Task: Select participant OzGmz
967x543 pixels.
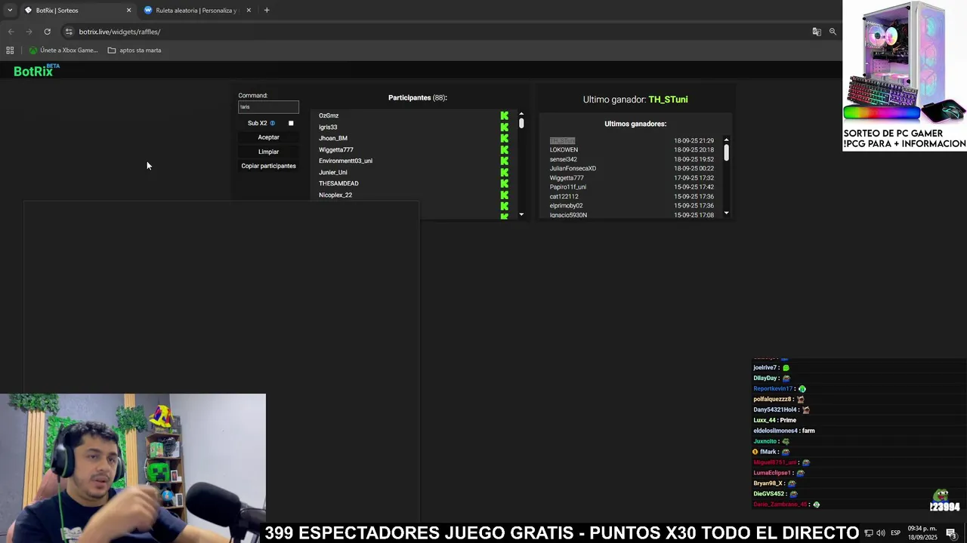Action: click(x=329, y=115)
